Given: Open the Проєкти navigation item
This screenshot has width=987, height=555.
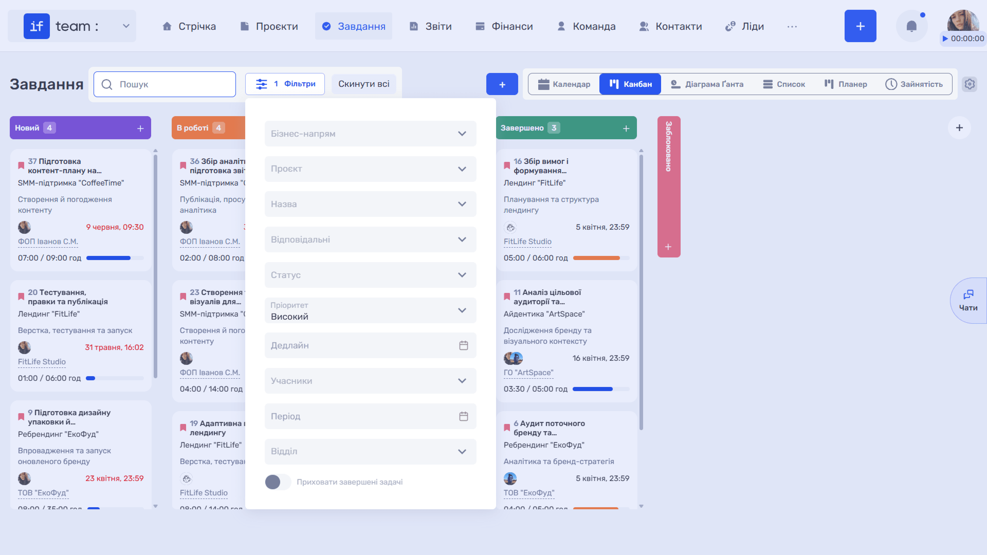Looking at the screenshot, I should pyautogui.click(x=269, y=26).
